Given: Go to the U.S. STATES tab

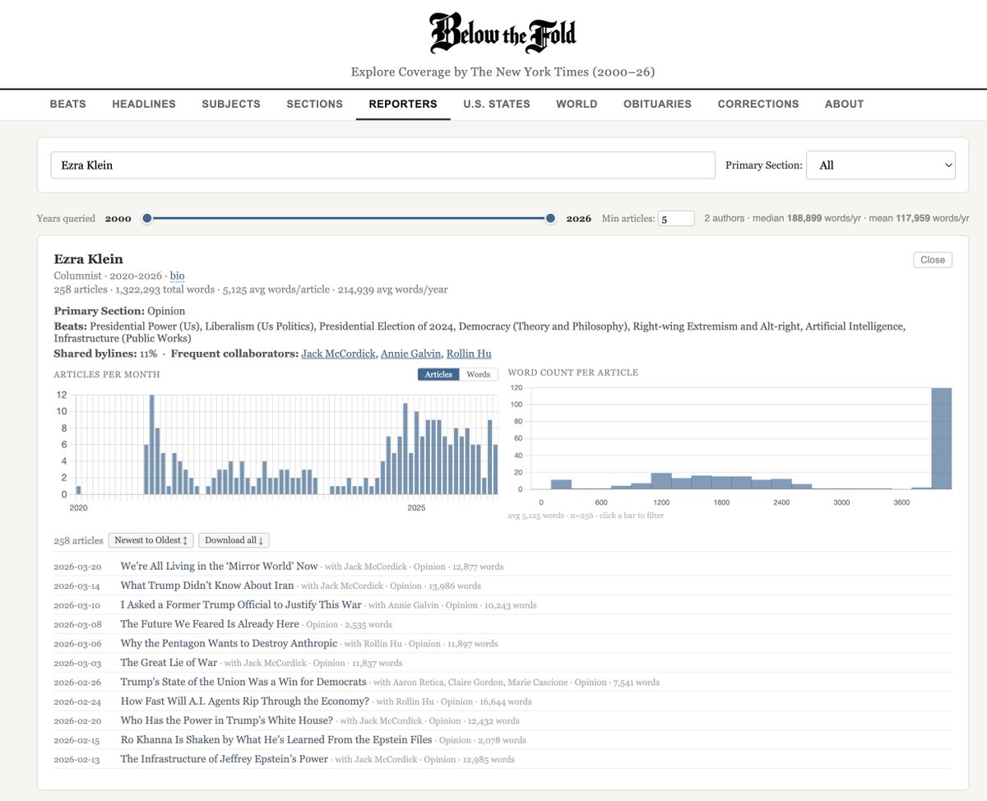Looking at the screenshot, I should click(497, 104).
